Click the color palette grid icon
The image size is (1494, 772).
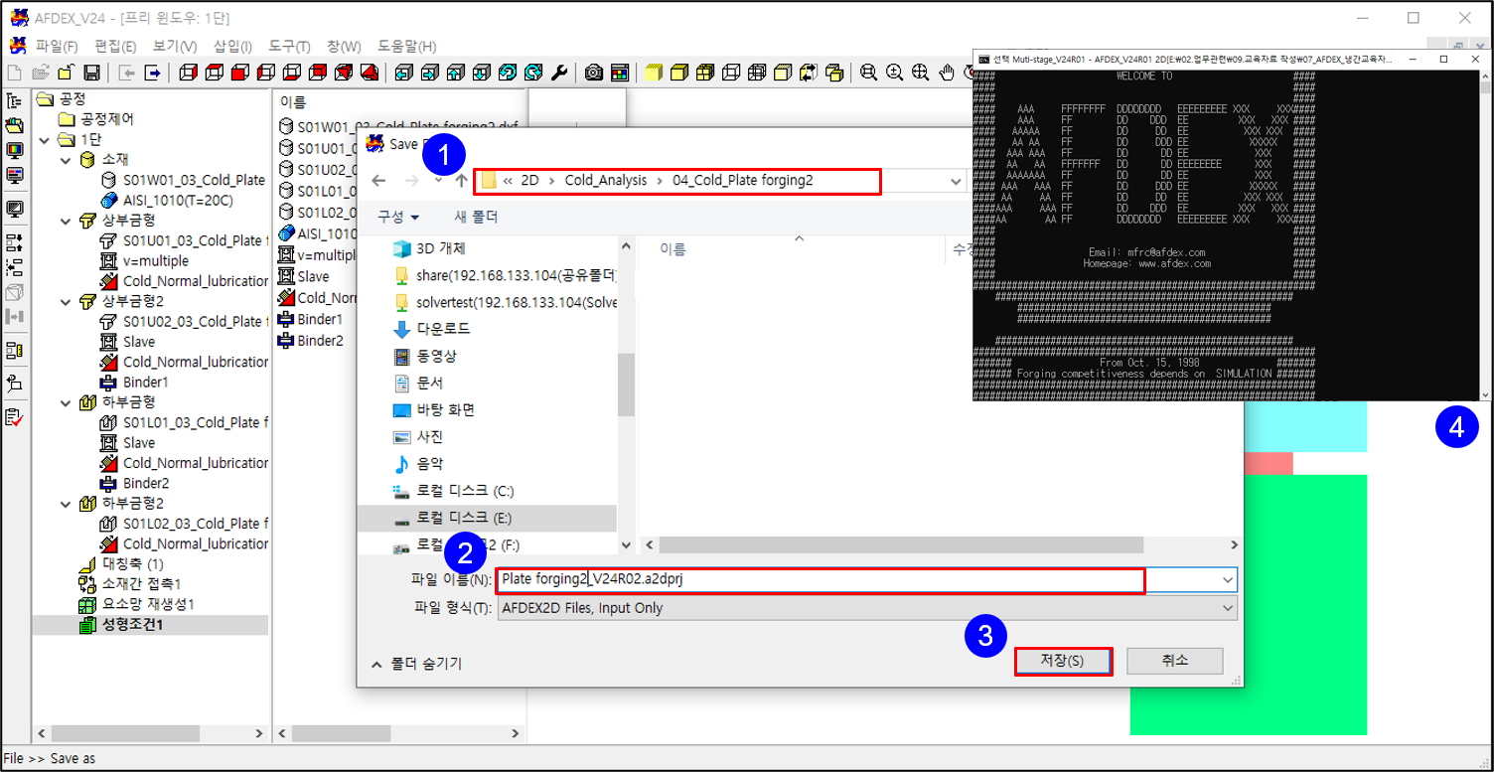pos(620,73)
